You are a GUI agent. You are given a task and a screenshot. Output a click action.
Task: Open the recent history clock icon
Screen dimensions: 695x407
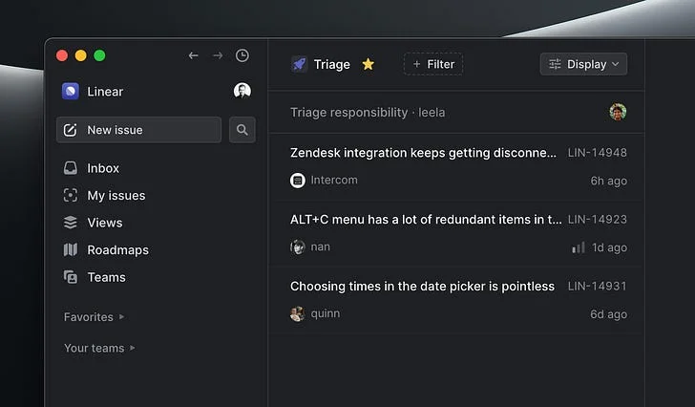[242, 55]
